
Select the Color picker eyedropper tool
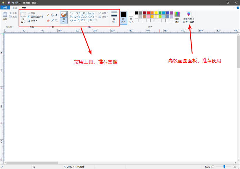[52, 21]
